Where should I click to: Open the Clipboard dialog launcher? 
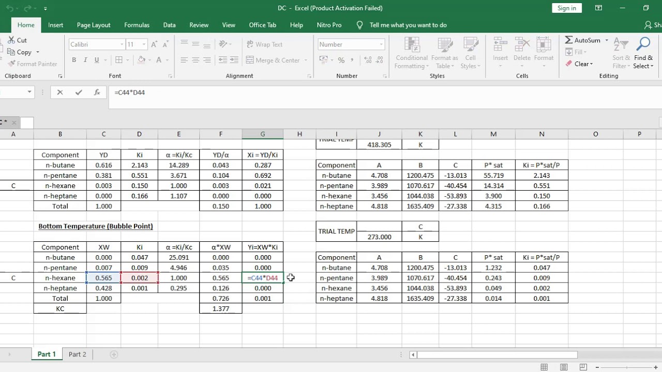pos(60,76)
